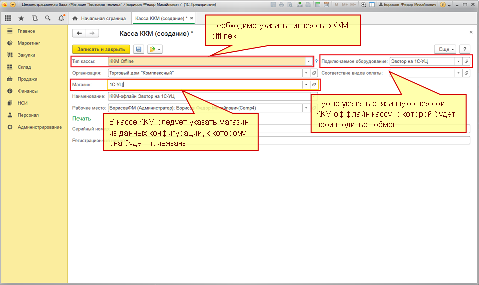Click the search magnifier icon
This screenshot has width=479, height=285.
point(48,18)
